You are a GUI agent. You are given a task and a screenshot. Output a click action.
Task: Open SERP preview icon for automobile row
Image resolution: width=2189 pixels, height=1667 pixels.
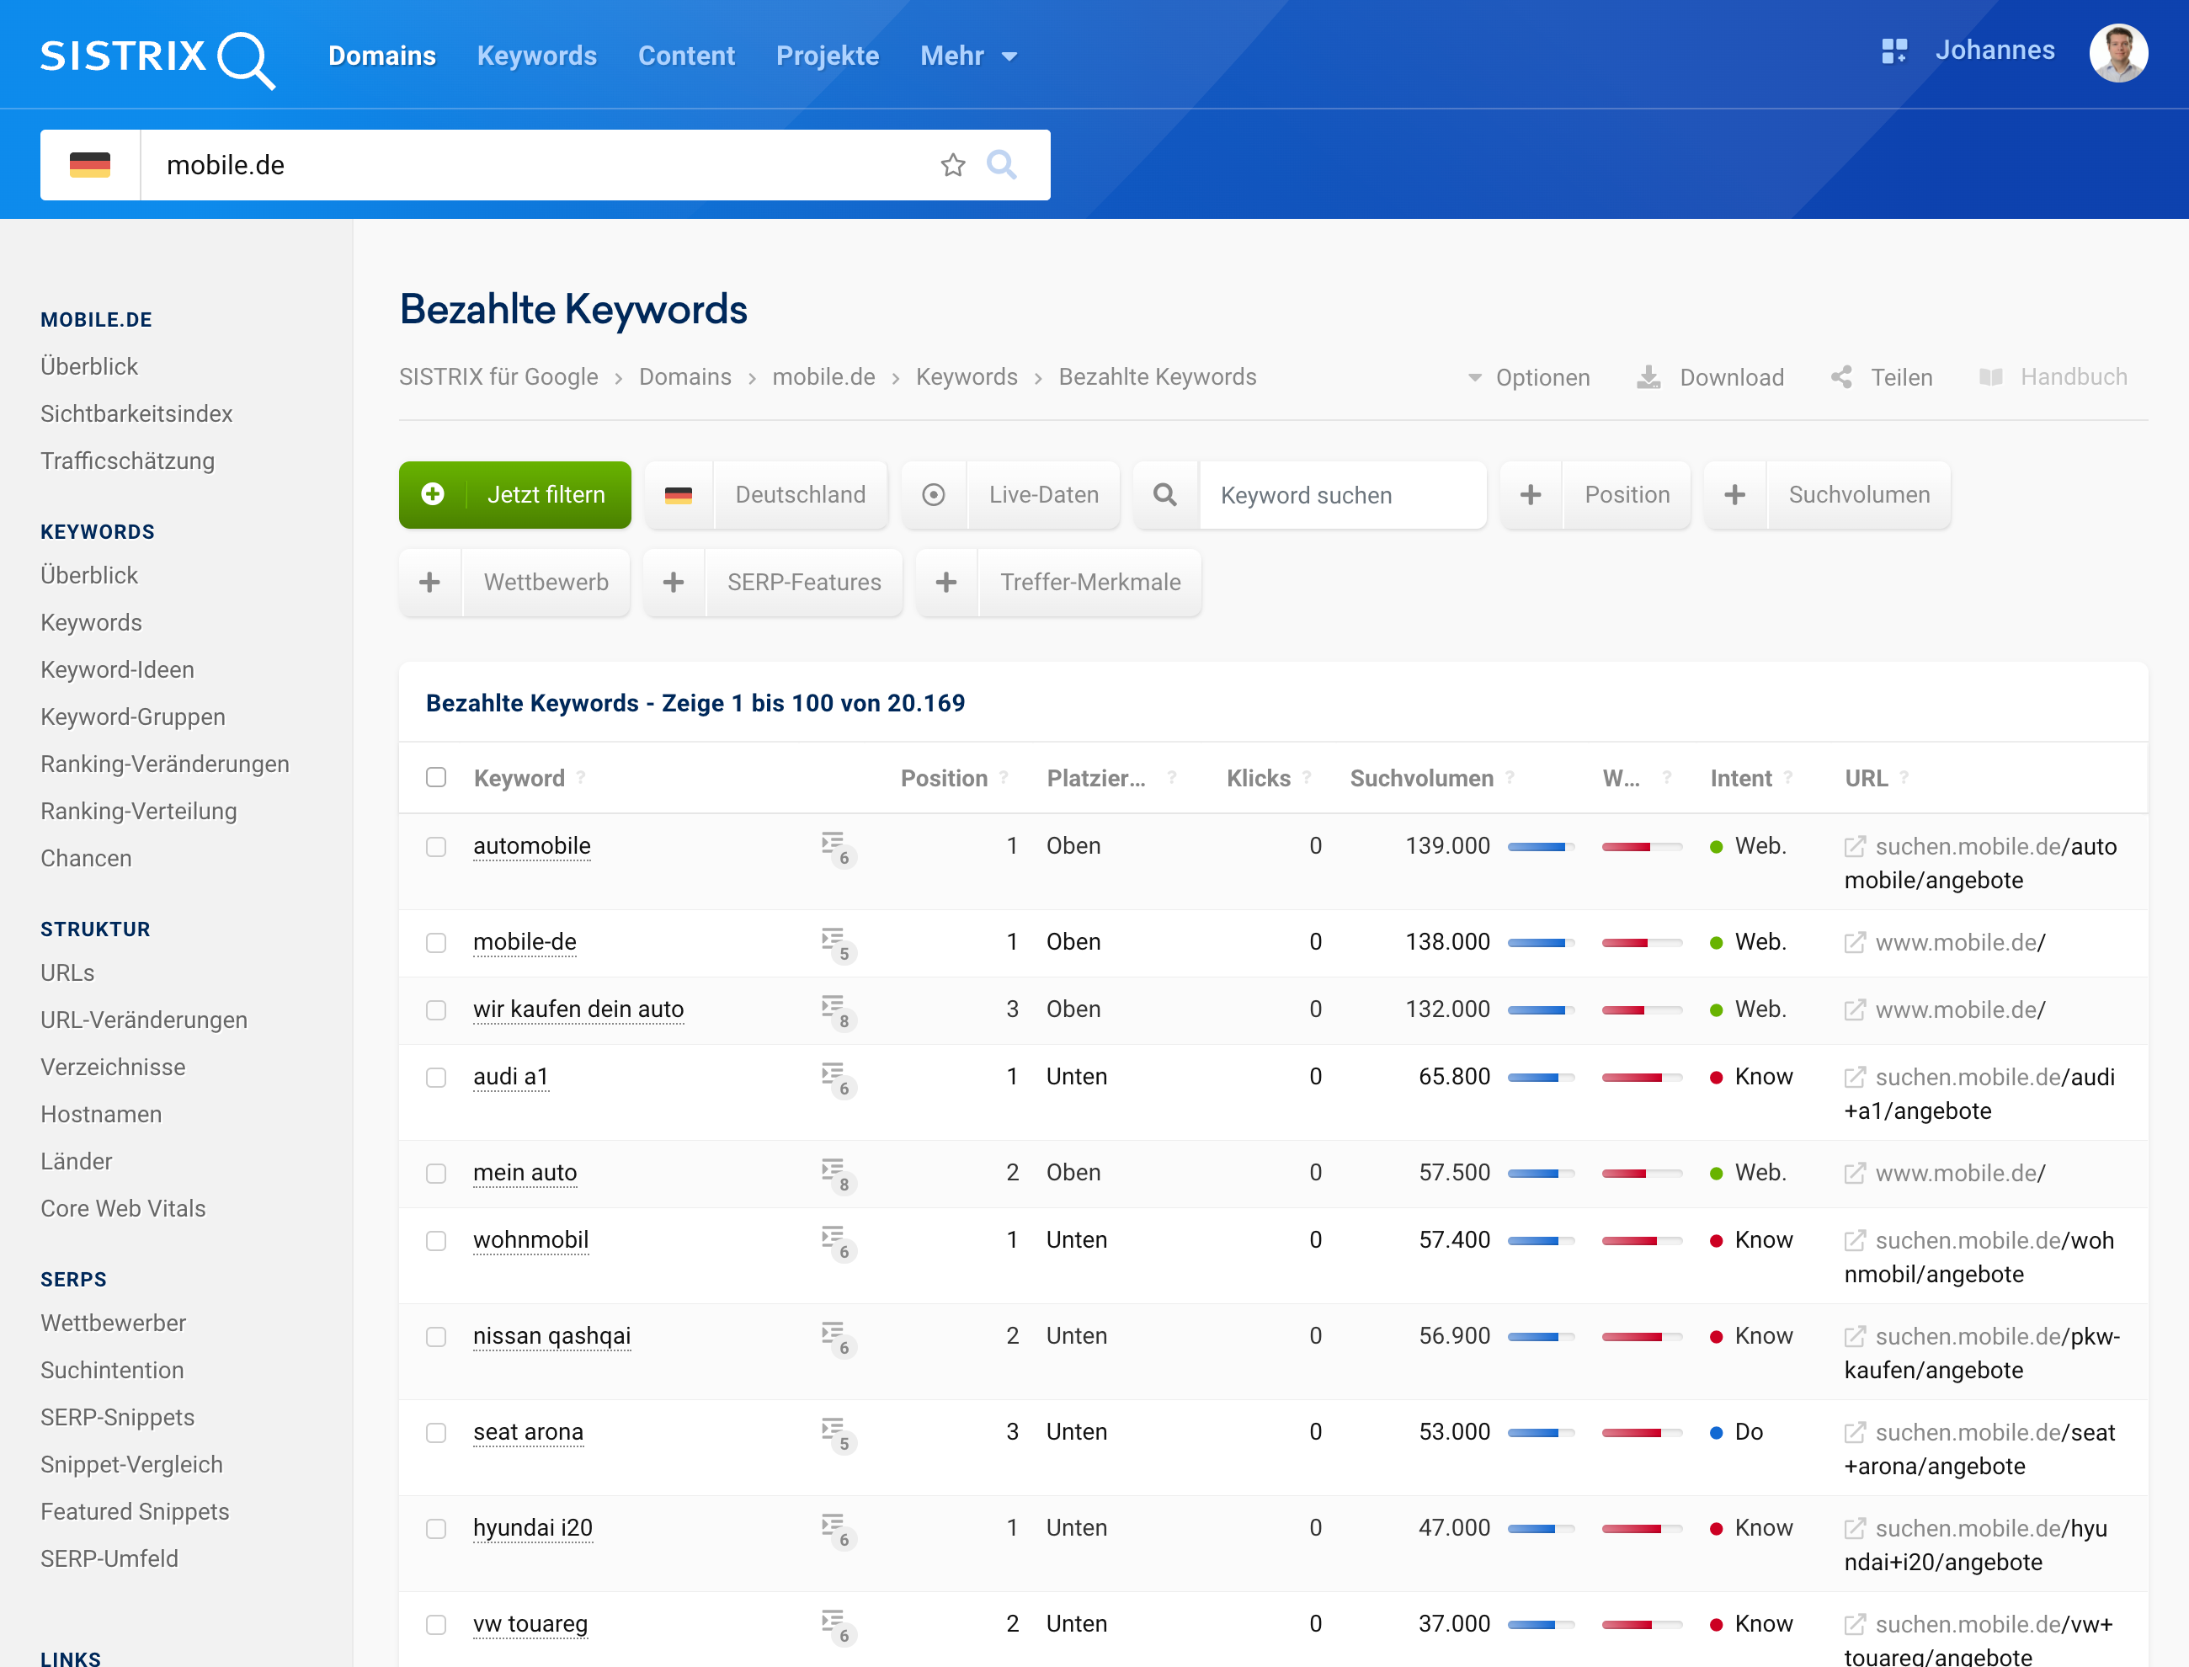pos(834,845)
